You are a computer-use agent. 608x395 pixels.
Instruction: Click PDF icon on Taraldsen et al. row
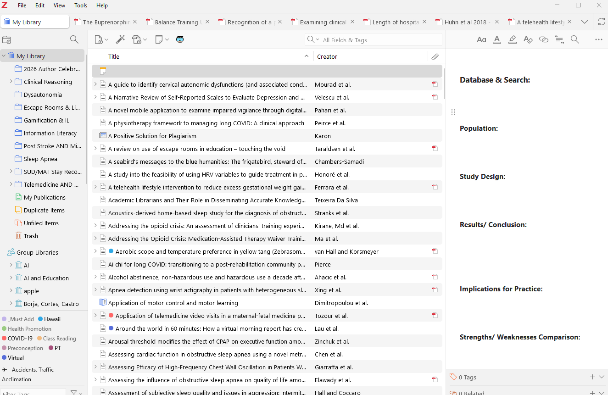(435, 149)
